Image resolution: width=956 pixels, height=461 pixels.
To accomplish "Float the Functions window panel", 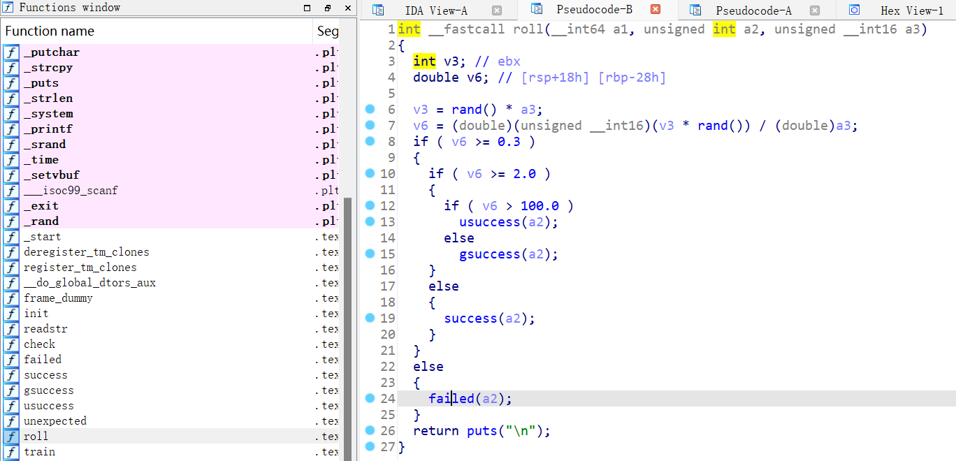I will (x=328, y=8).
